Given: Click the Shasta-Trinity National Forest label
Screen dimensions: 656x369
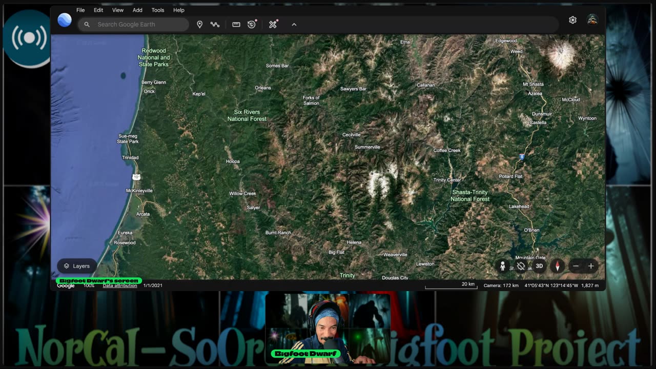Looking at the screenshot, I should [x=470, y=195].
